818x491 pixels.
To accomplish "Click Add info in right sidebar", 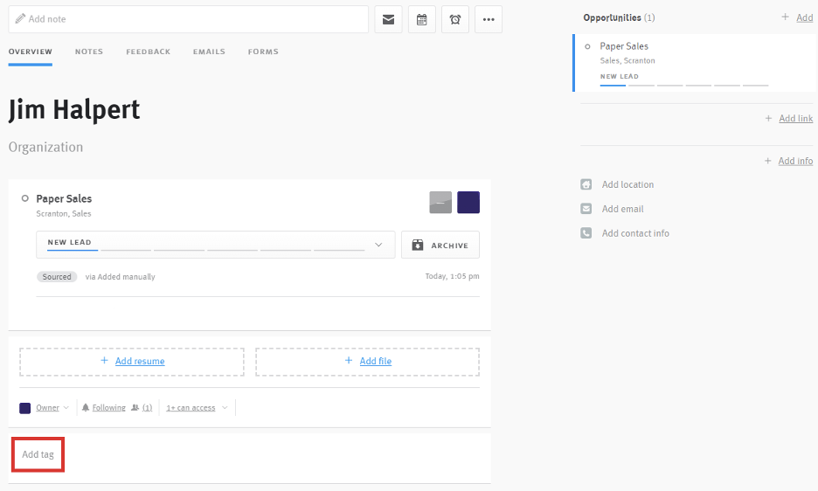I will [795, 161].
